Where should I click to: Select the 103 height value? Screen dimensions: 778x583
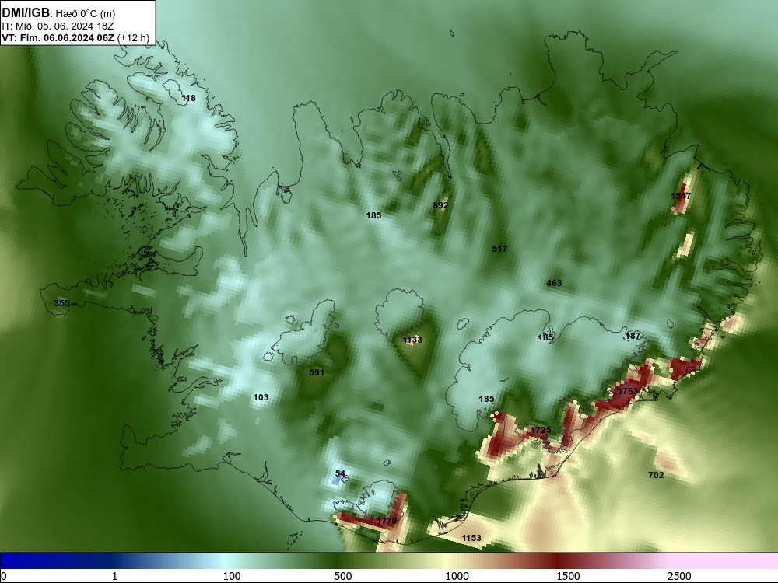(x=261, y=397)
